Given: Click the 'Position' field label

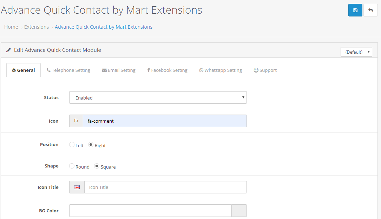Looking at the screenshot, I should [49, 145].
